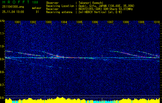This screenshot has height=103, width=162.
Task: Select the file name 2511041300.png
Action: tap(13, 7)
